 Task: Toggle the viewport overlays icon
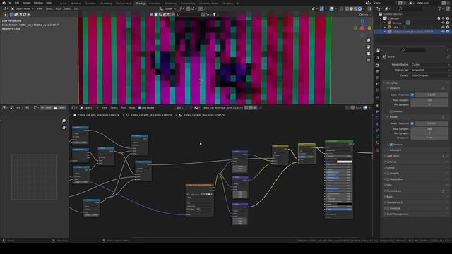(x=332, y=9)
